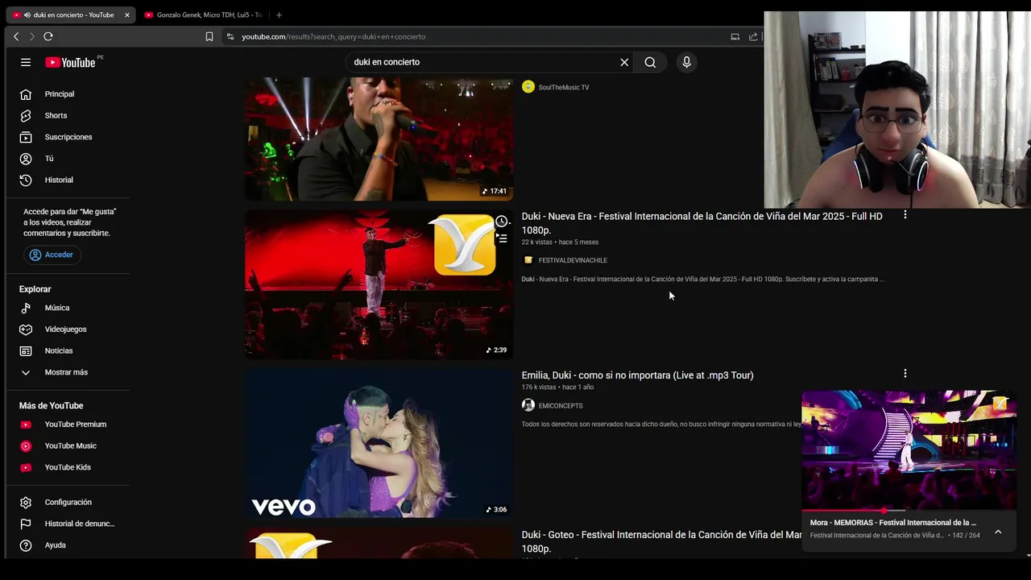
Task: Go back in the browser
Action: click(16, 36)
